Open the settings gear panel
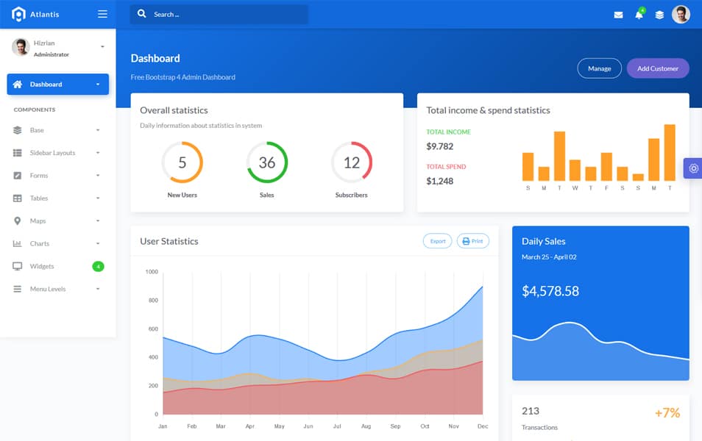This screenshot has height=441, width=702. pyautogui.click(x=693, y=168)
